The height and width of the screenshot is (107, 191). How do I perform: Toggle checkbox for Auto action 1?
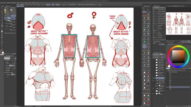pyautogui.click(x=153, y=25)
